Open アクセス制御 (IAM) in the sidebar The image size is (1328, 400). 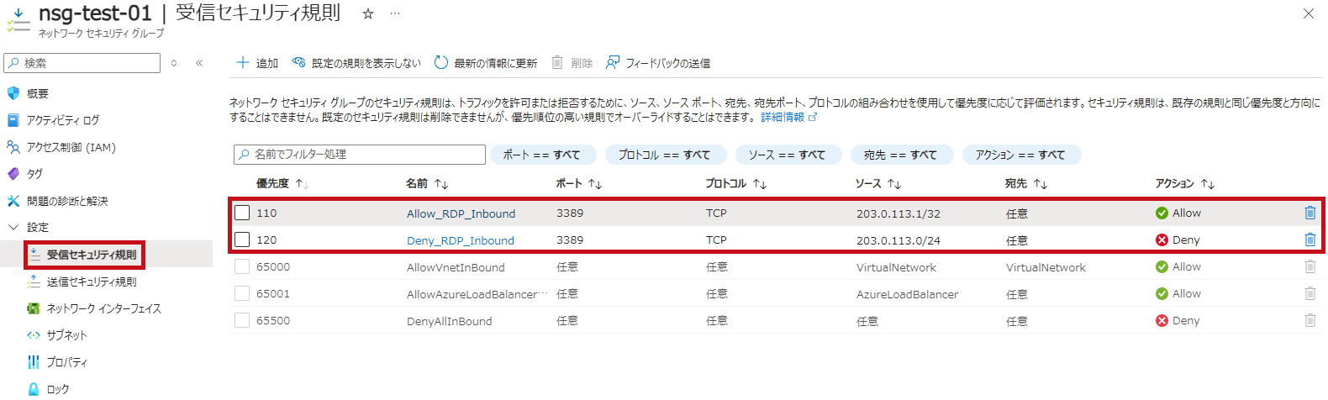click(x=71, y=147)
